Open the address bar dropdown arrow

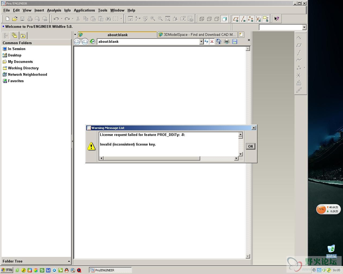click(x=201, y=41)
